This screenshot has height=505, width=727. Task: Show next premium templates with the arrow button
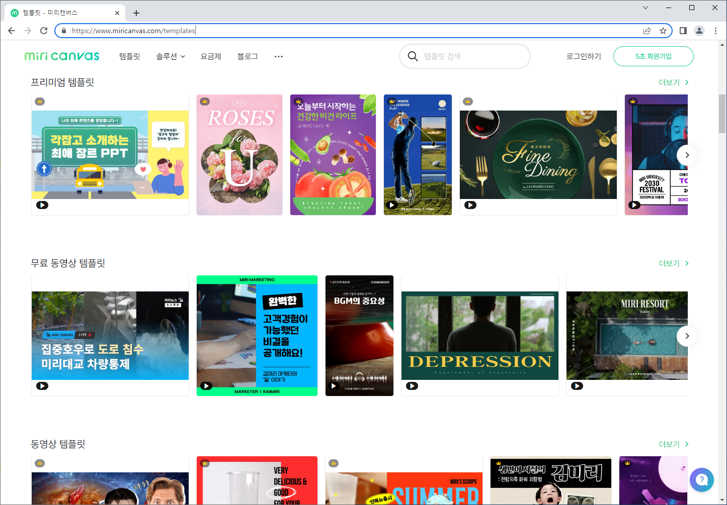(x=687, y=155)
